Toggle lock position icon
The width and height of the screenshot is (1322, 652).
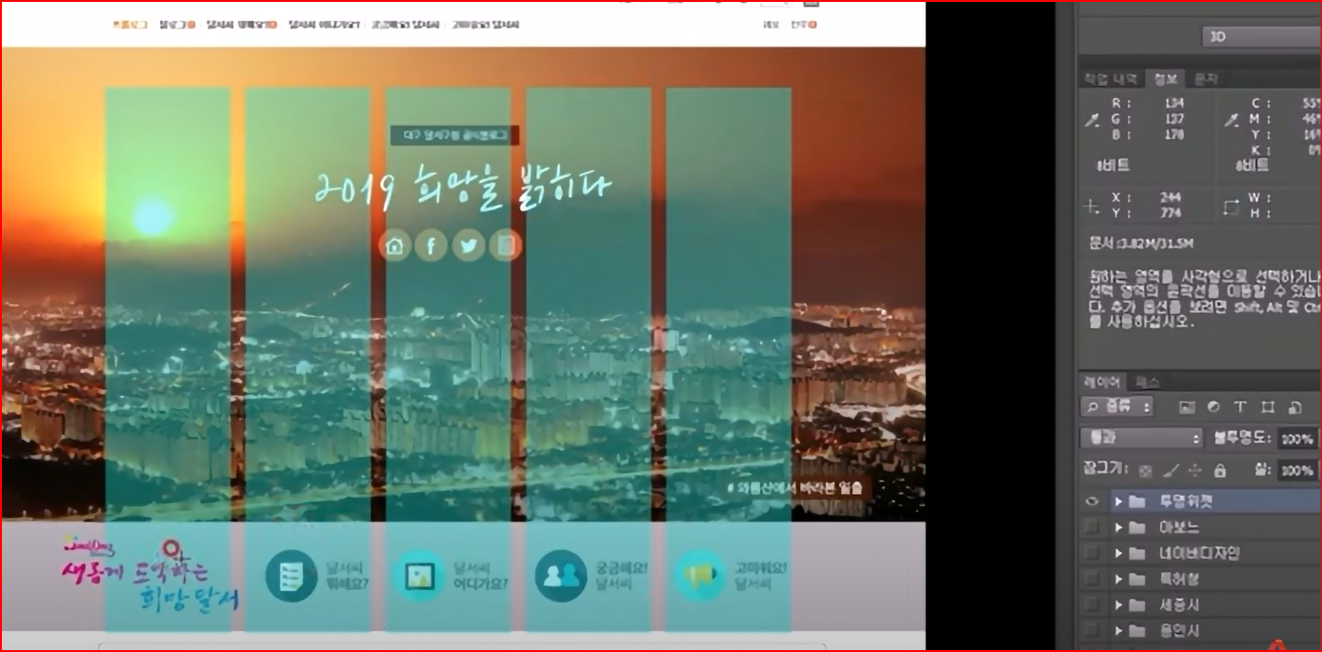(1195, 470)
